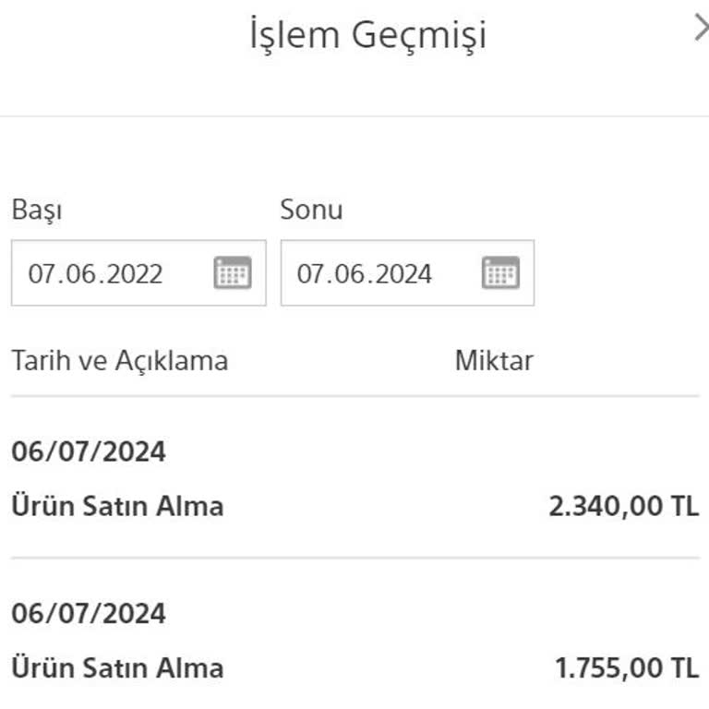Sort by Tarih ve Açıklama column header
Viewport: 709px width, 709px height.
[x=119, y=360]
